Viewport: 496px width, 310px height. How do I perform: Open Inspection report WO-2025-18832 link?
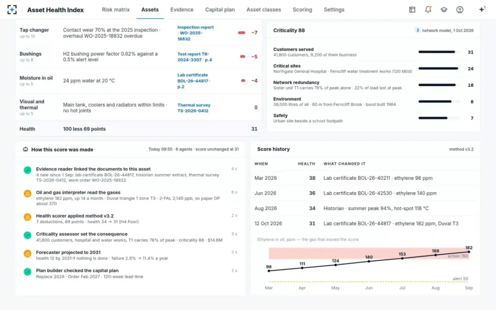coord(196,33)
